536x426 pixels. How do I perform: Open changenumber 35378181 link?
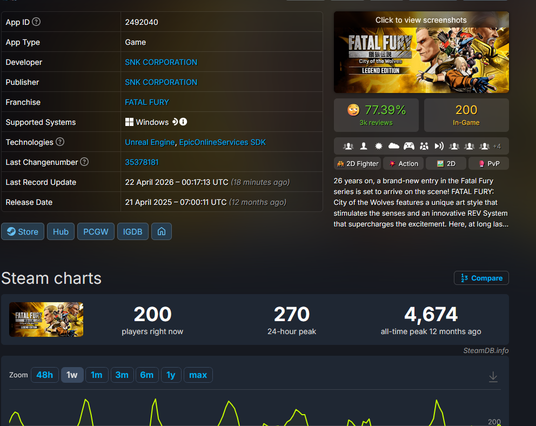[x=142, y=162]
